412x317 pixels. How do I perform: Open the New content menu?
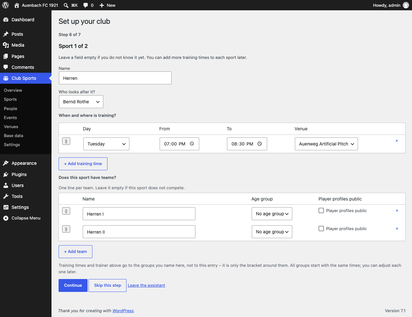107,5
